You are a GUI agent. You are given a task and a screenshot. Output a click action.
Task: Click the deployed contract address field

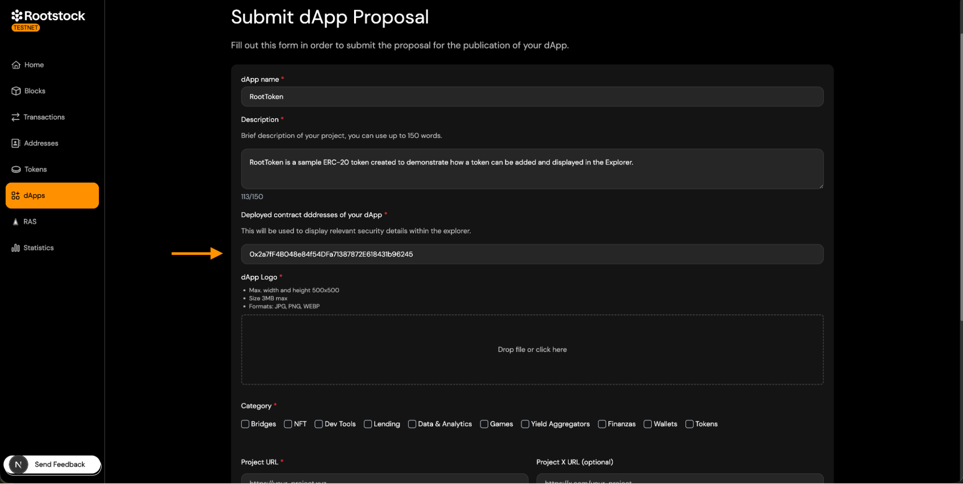click(x=532, y=254)
